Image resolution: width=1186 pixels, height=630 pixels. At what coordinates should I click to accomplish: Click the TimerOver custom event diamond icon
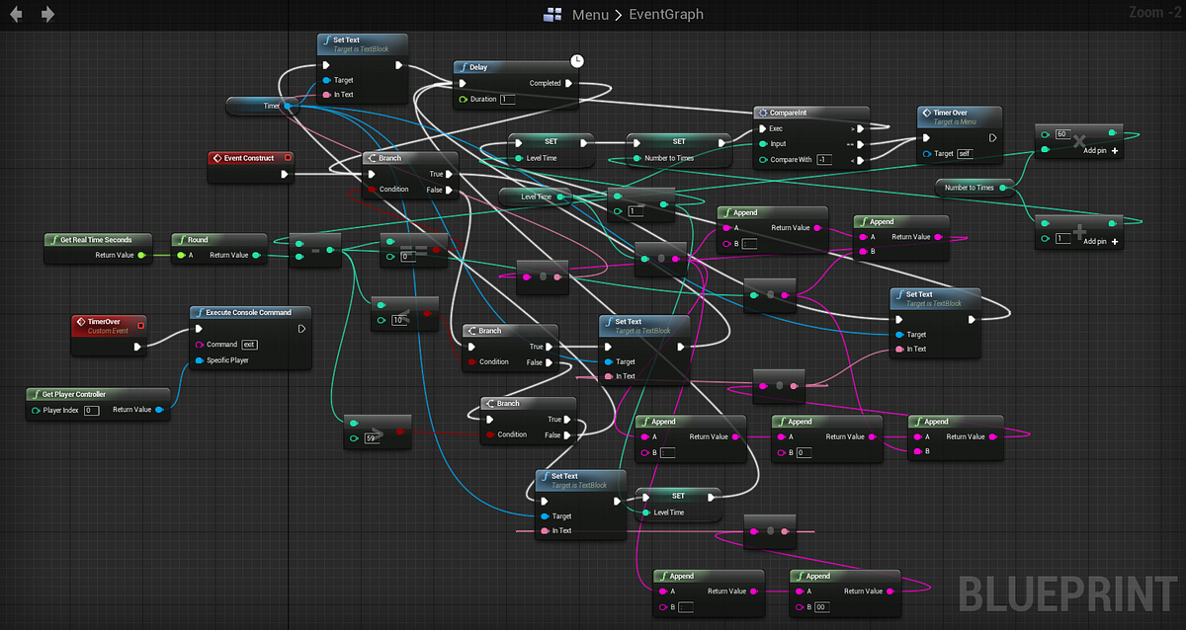coord(80,321)
